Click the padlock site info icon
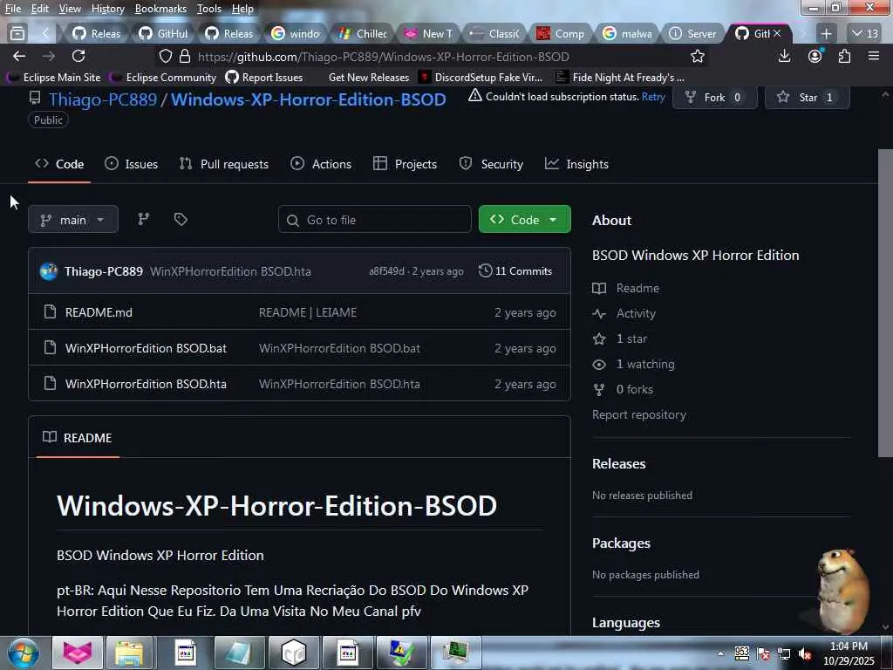The image size is (893, 670). [x=185, y=57]
